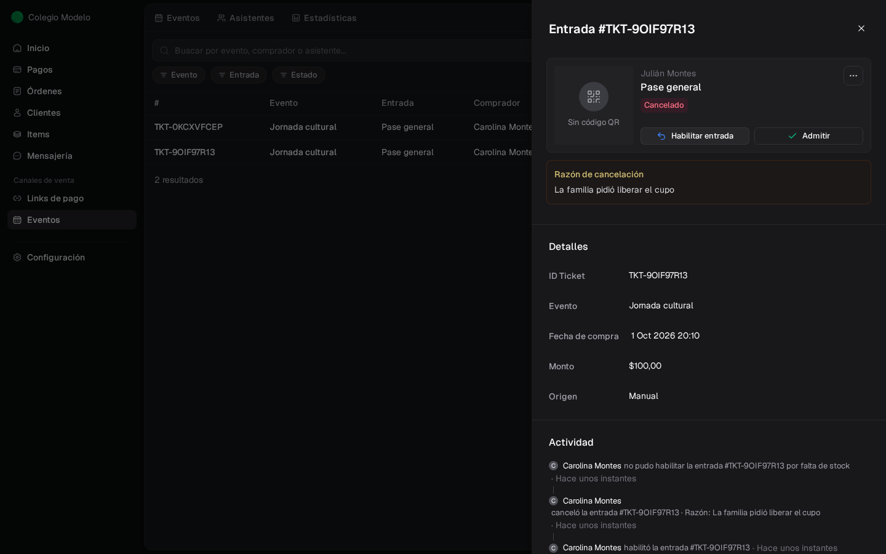Click the Configuración gear icon
The image size is (886, 554).
click(x=17, y=257)
